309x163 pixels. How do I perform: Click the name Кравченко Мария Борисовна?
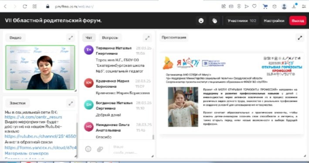click(112, 83)
